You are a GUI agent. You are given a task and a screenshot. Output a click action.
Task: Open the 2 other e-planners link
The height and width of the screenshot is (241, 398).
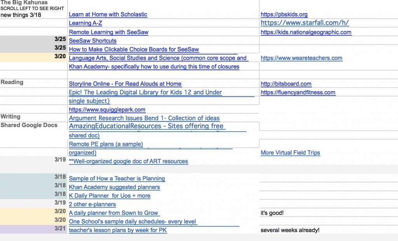click(x=92, y=205)
